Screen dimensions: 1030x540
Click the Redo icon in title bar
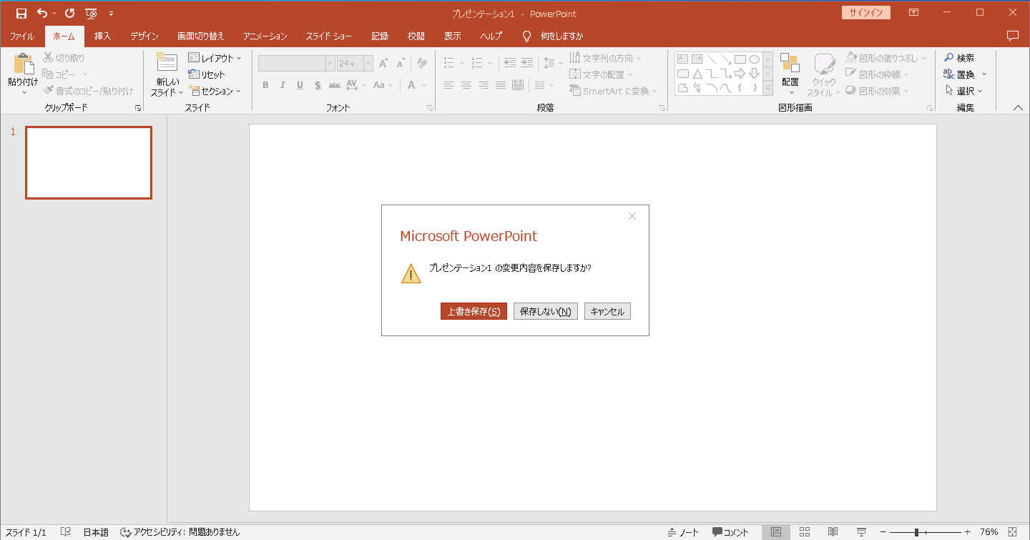tap(69, 14)
